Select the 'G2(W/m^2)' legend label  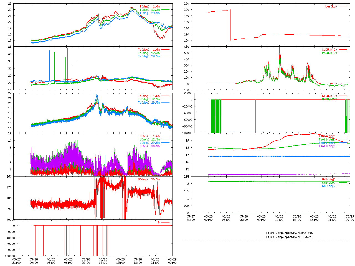329,99
